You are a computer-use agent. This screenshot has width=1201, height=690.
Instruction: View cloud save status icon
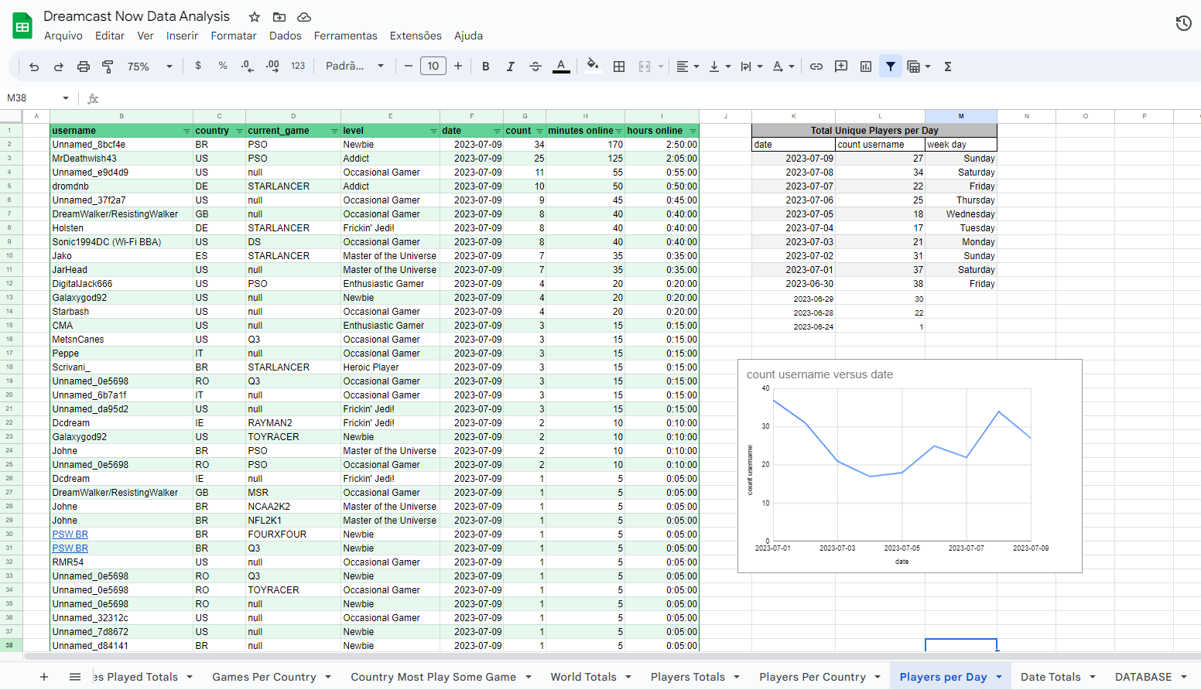(x=304, y=17)
